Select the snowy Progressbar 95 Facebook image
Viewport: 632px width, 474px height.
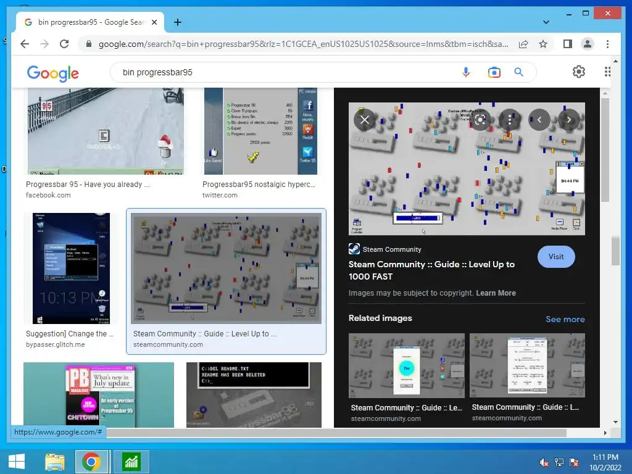click(106, 131)
